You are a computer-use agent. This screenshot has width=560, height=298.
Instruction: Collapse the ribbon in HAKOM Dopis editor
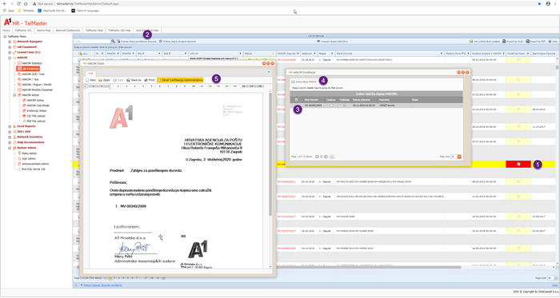[x=269, y=72]
